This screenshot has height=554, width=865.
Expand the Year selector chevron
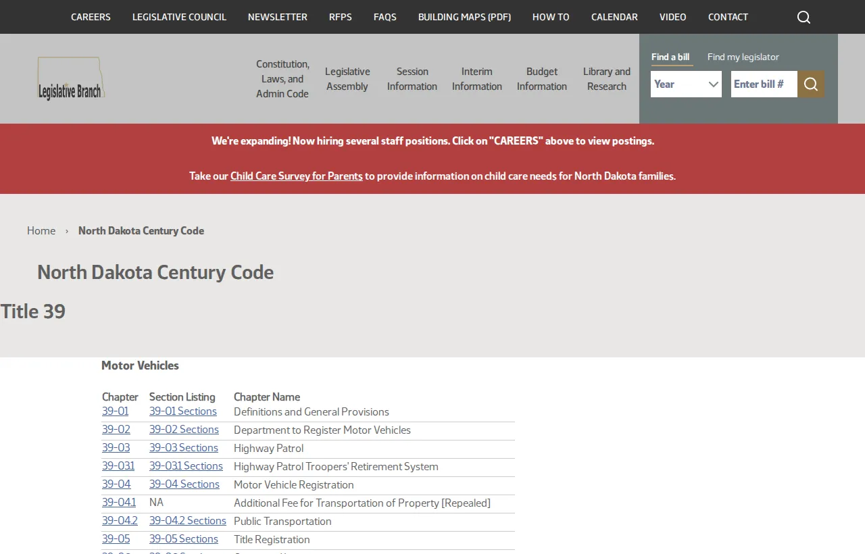tap(713, 84)
